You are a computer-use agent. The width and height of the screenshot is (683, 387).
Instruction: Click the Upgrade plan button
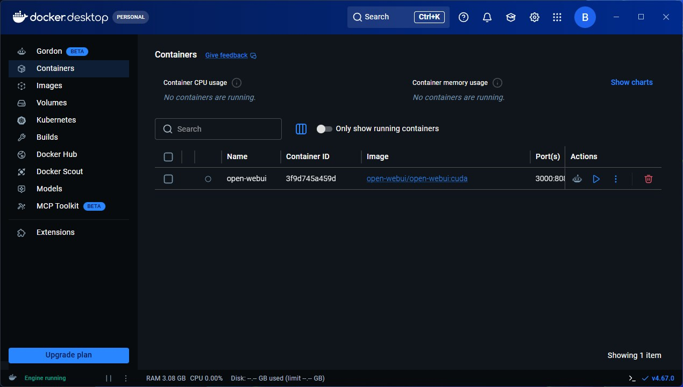[69, 355]
